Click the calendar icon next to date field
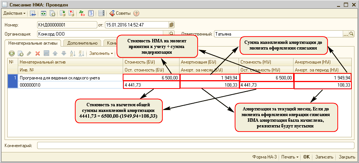The width and height of the screenshot is (359, 163). (x=172, y=25)
